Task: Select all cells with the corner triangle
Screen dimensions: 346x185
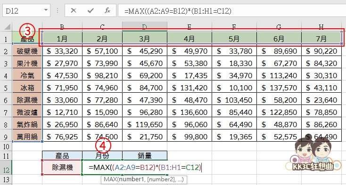Action: pyautogui.click(x=7, y=27)
